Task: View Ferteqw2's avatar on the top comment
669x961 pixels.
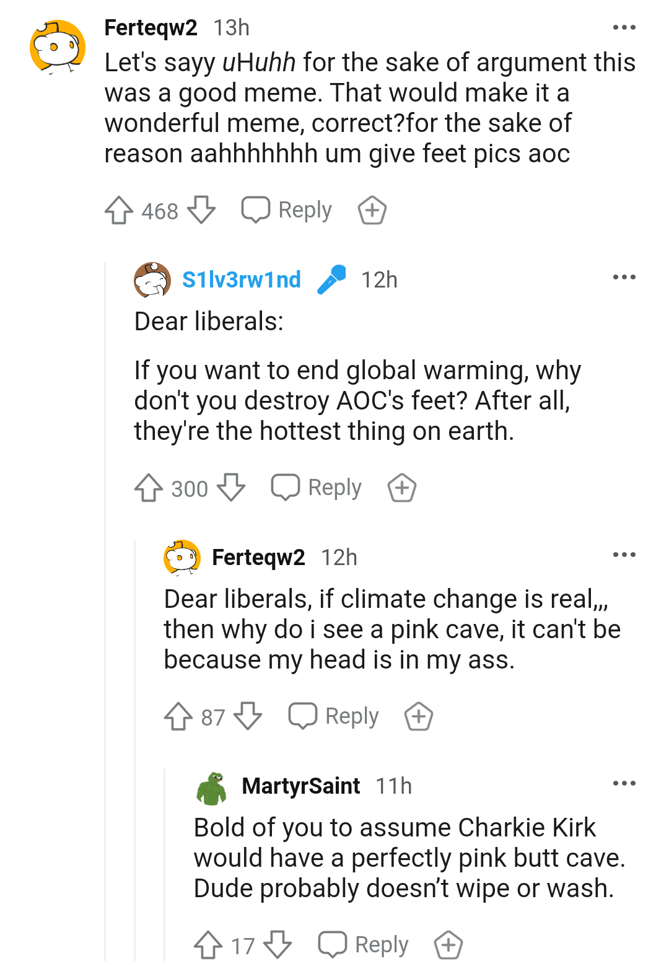Action: (x=58, y=47)
